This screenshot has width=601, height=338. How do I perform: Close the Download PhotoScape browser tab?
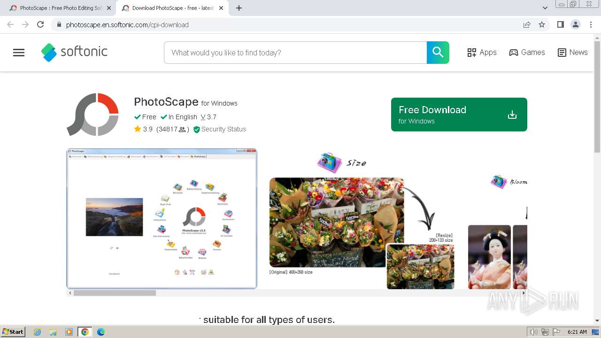click(x=221, y=8)
